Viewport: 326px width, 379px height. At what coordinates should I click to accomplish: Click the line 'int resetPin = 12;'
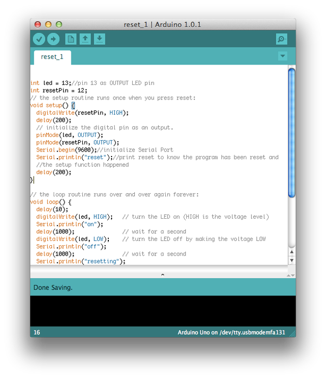[x=59, y=90]
